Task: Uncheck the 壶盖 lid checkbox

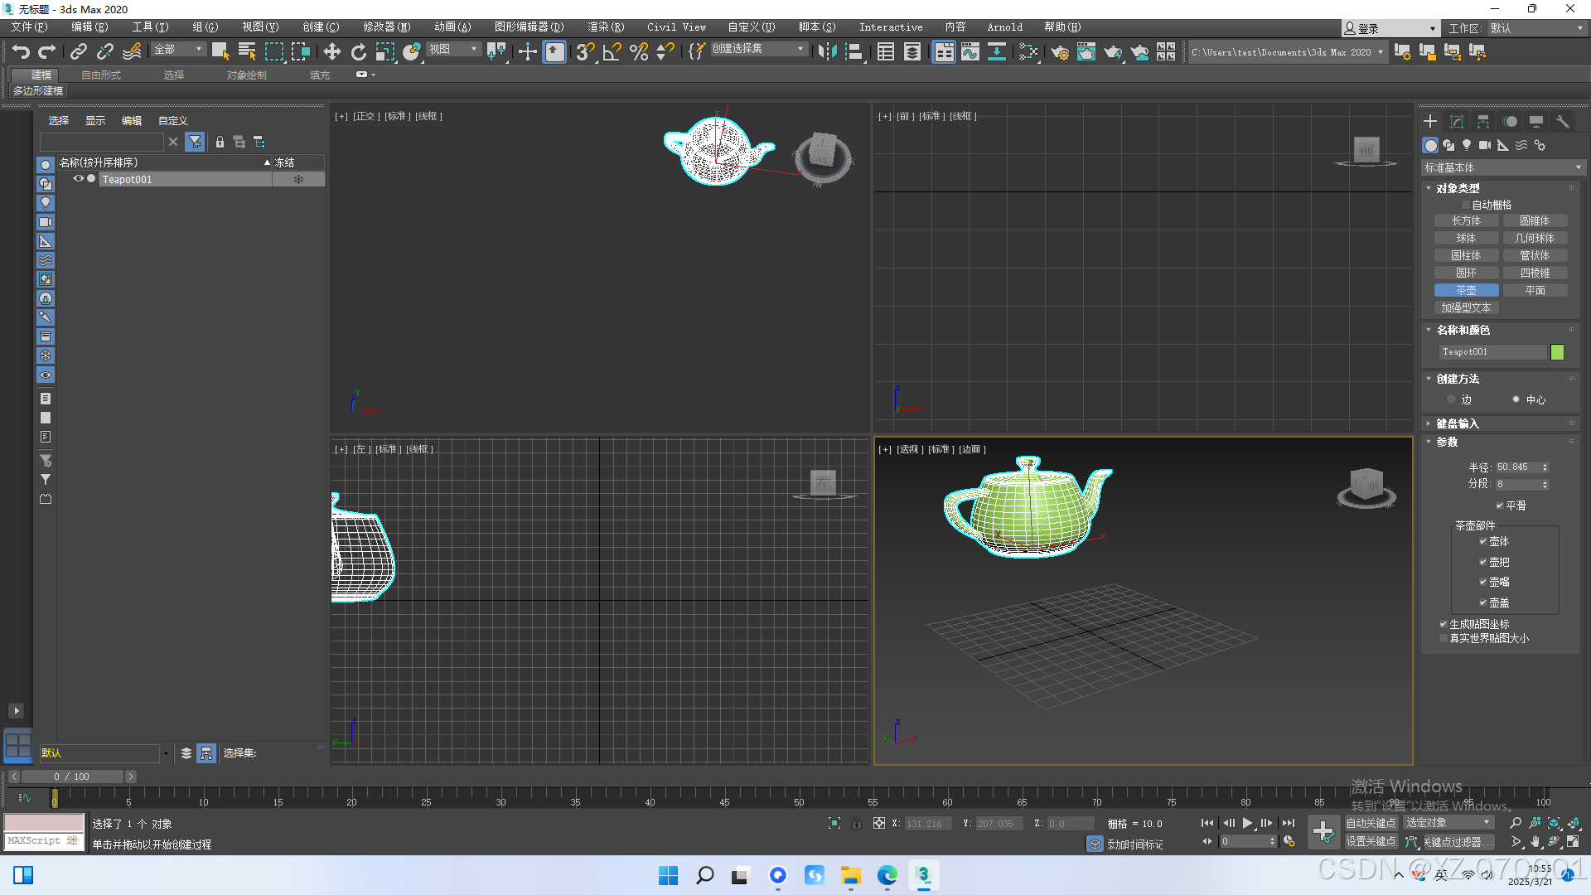Action: 1483,602
